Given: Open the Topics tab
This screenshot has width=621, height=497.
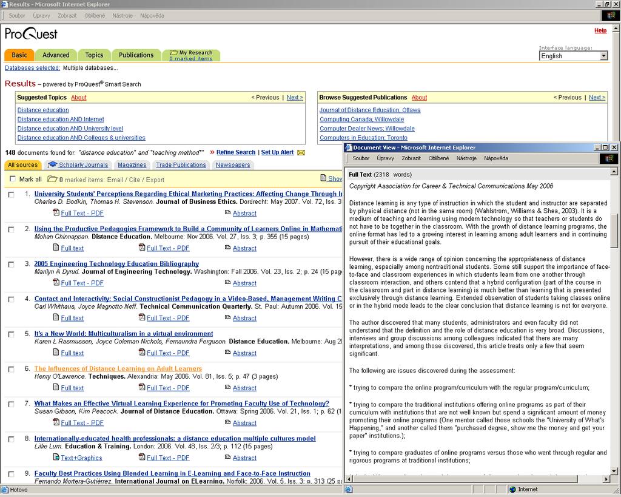Looking at the screenshot, I should click(x=94, y=55).
